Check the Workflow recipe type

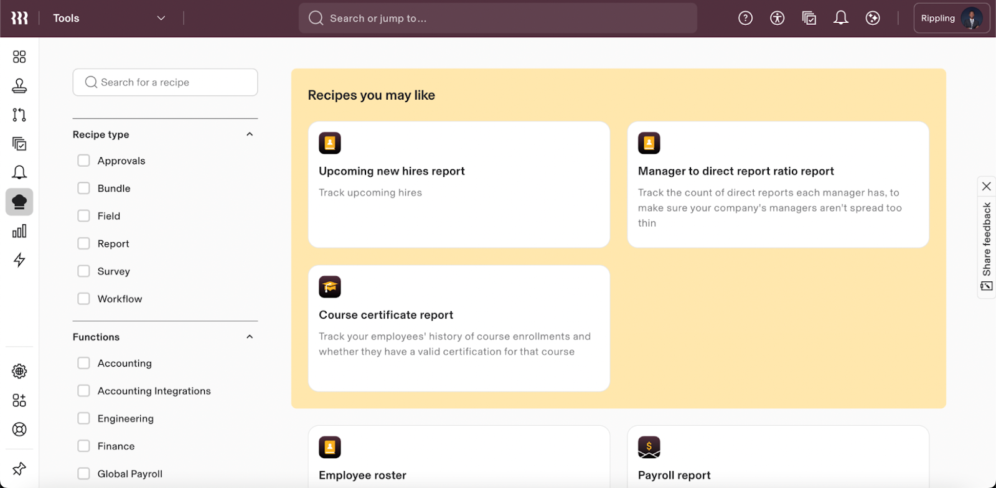click(83, 299)
